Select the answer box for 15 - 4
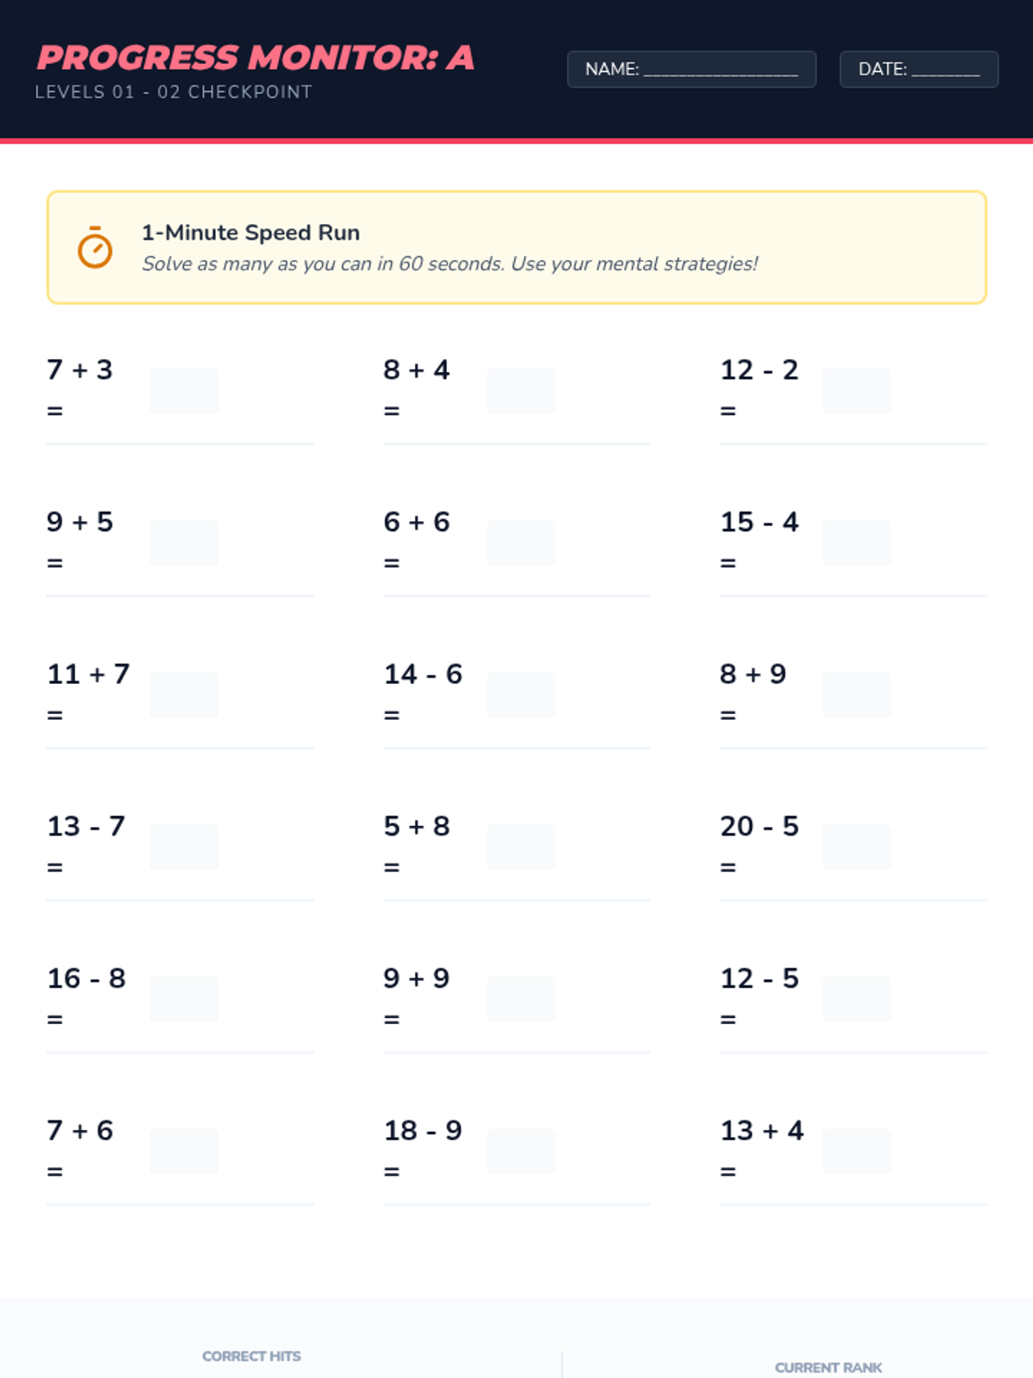 tap(857, 543)
